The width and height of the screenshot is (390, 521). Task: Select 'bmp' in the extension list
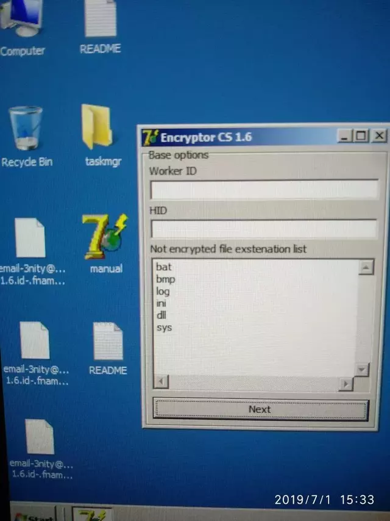tap(165, 279)
